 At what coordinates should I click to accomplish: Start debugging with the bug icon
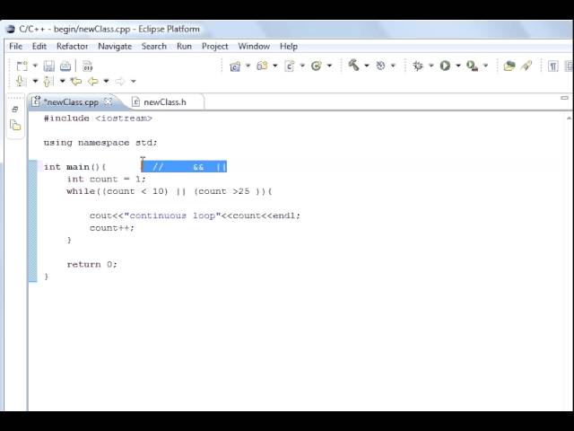pyautogui.click(x=418, y=66)
